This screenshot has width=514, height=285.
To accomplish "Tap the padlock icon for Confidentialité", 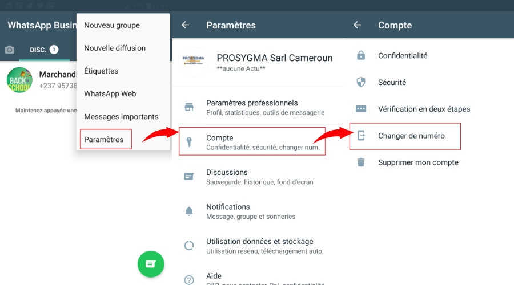I will [361, 55].
